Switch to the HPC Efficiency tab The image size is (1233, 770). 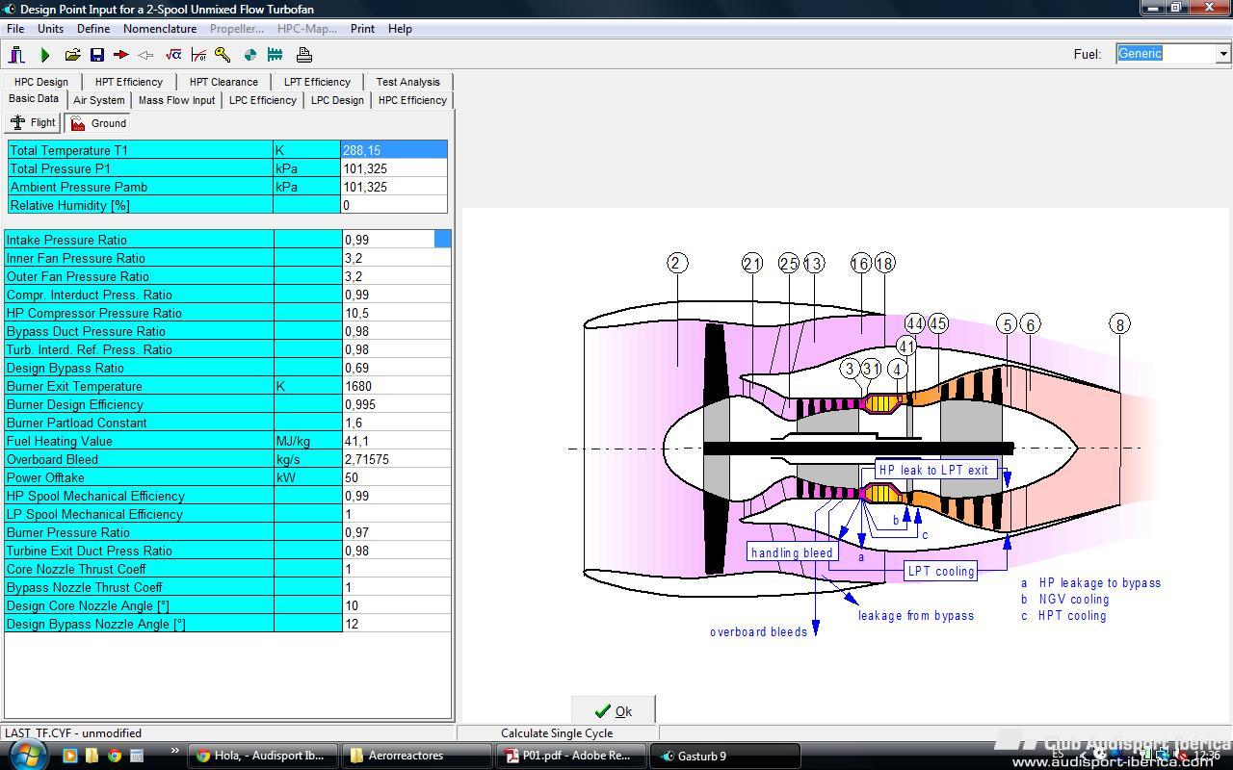click(412, 100)
